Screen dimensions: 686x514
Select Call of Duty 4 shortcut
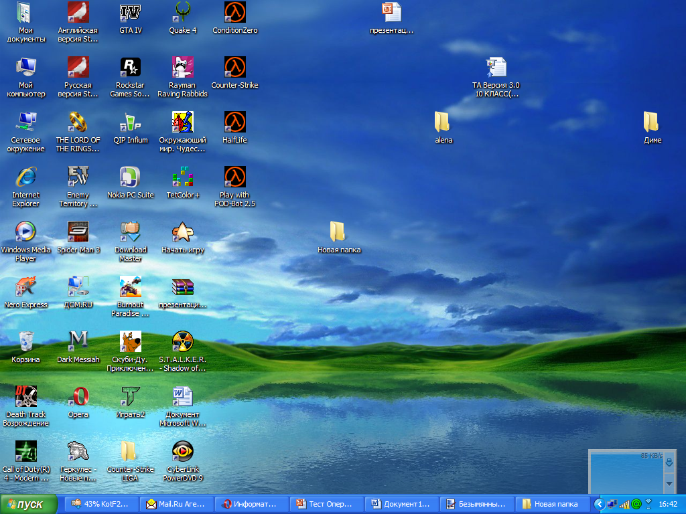click(25, 461)
